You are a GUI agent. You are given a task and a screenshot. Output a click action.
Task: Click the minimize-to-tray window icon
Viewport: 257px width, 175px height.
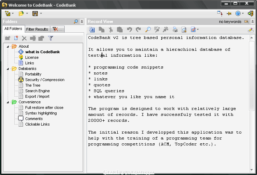[220, 13]
